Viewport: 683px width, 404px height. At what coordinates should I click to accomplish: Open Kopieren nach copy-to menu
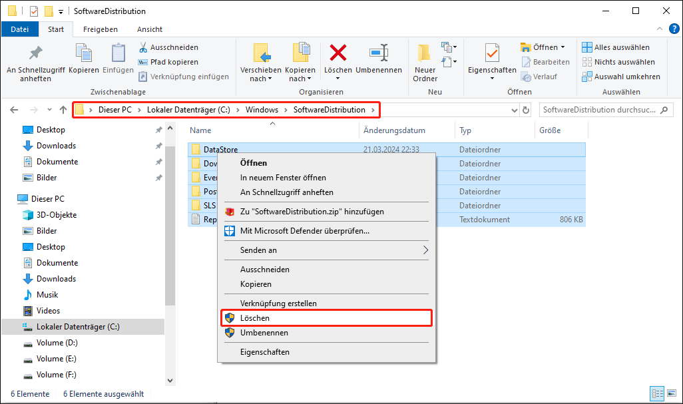[300, 63]
